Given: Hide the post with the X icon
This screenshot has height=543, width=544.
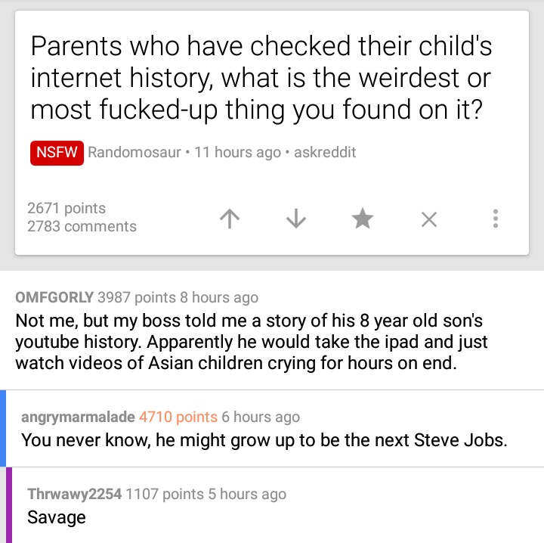Looking at the screenshot, I should click(x=428, y=219).
